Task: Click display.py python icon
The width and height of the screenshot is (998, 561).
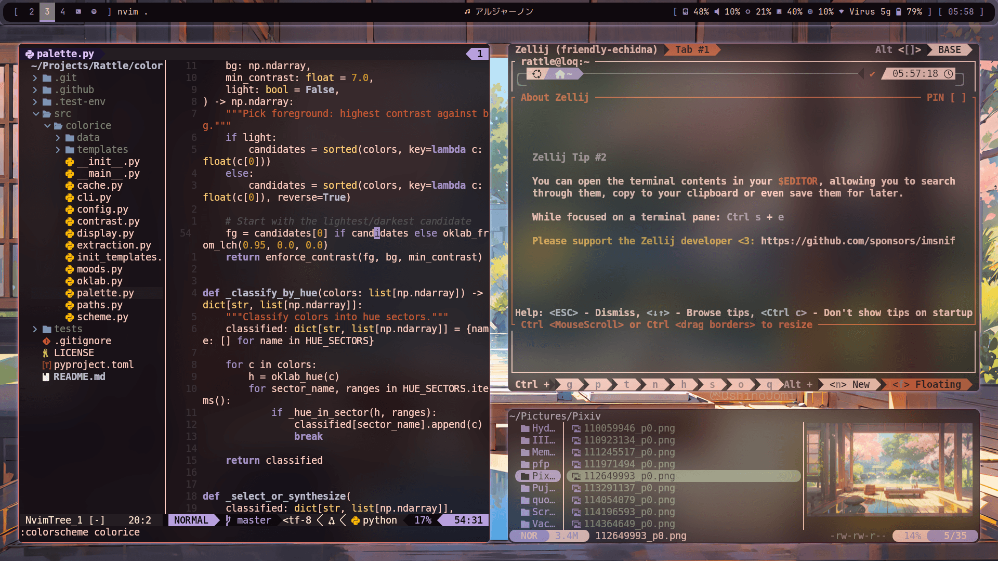Action: coord(69,233)
